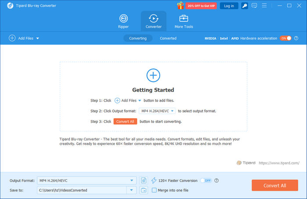Open the More Tools toolbox
Viewport: 307px width, 199px height.
tap(183, 21)
